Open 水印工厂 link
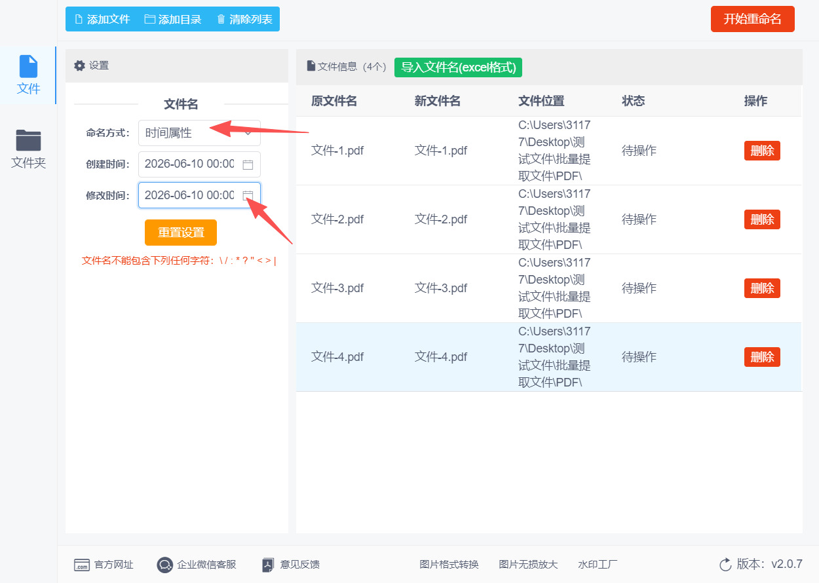 tap(598, 565)
